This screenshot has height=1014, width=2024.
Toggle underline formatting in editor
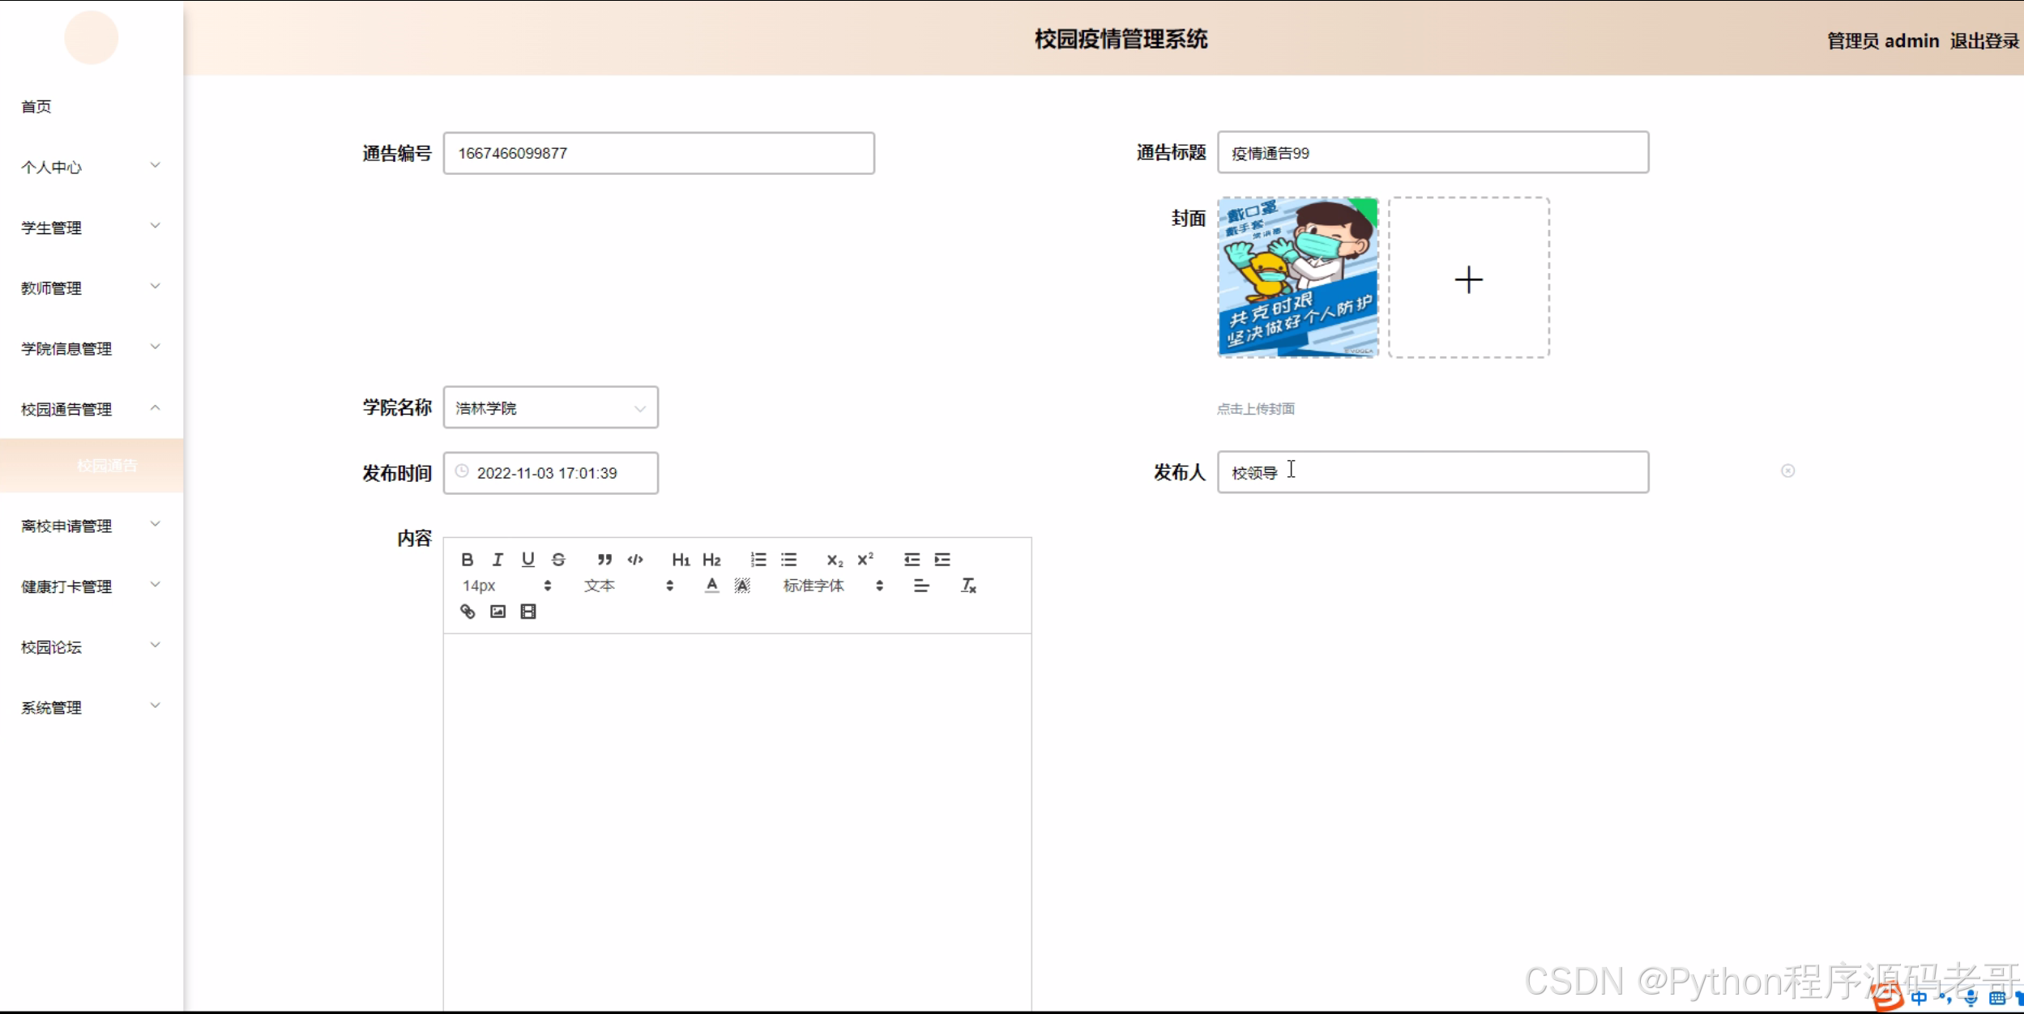tap(528, 560)
